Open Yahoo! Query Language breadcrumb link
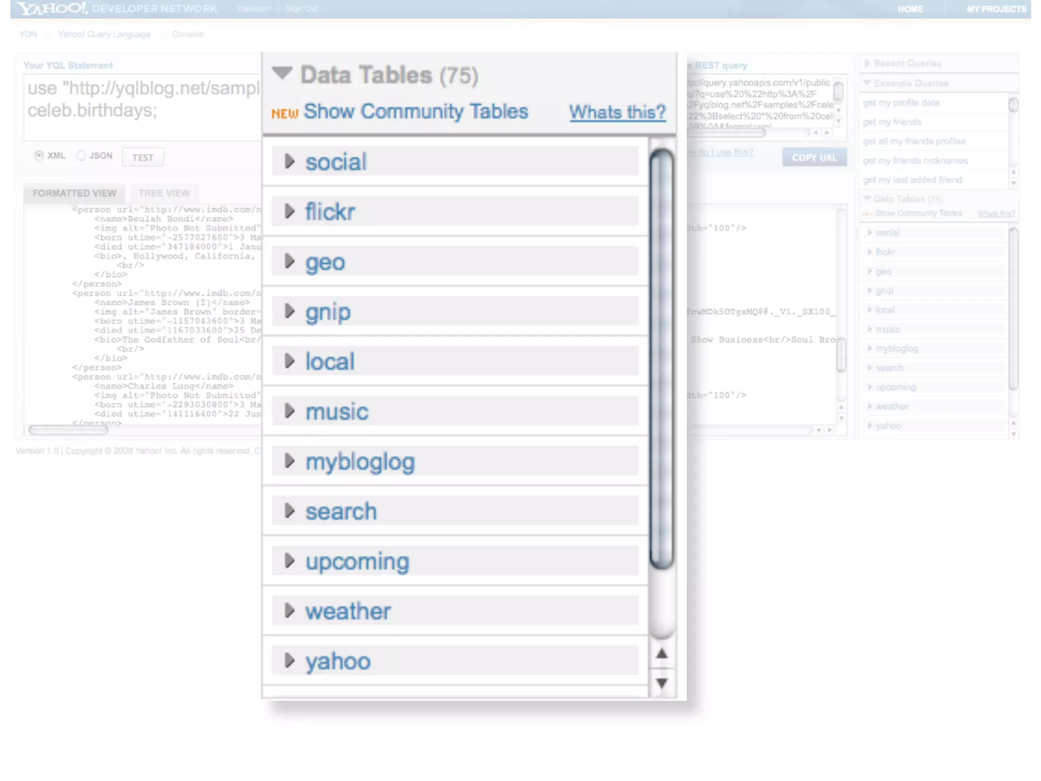Screen dimensions: 1041x781 pyautogui.click(x=105, y=34)
